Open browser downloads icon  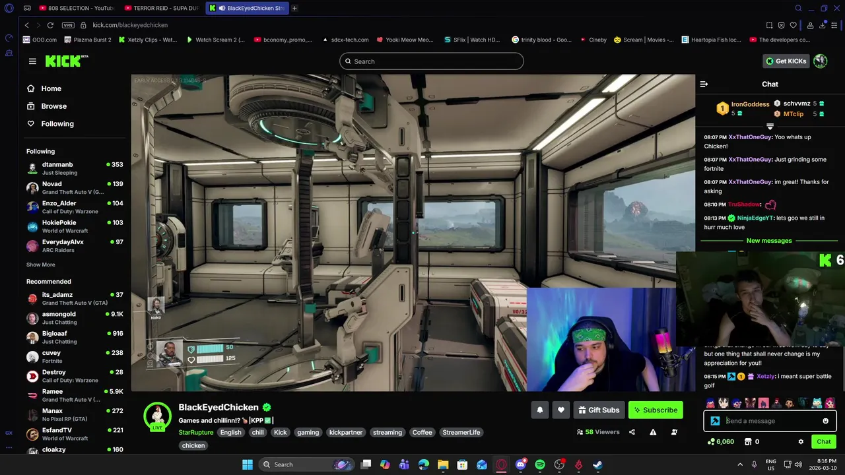pyautogui.click(x=823, y=25)
